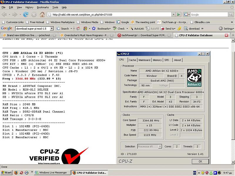
Task: Click the yellow security shield tray icon
Action: click(x=203, y=173)
